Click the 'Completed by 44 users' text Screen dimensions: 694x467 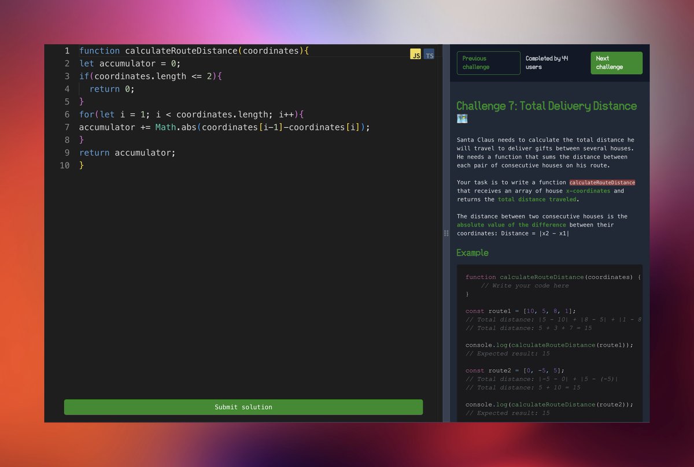[547, 62]
